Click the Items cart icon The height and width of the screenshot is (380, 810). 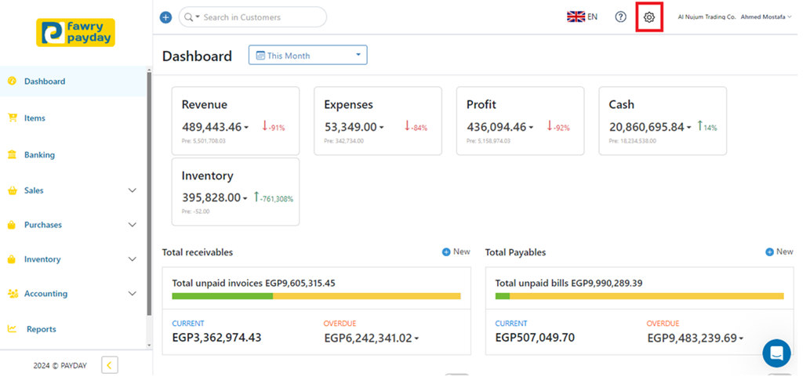pyautogui.click(x=12, y=118)
